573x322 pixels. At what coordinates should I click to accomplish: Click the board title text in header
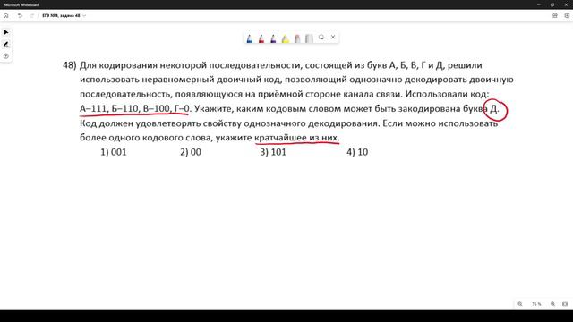click(61, 16)
